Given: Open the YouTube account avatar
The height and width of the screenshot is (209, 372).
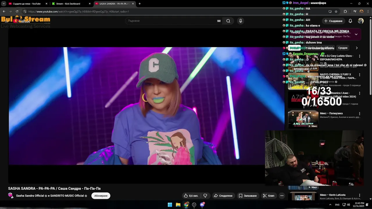Looking at the screenshot, I should pyautogui.click(x=361, y=21).
